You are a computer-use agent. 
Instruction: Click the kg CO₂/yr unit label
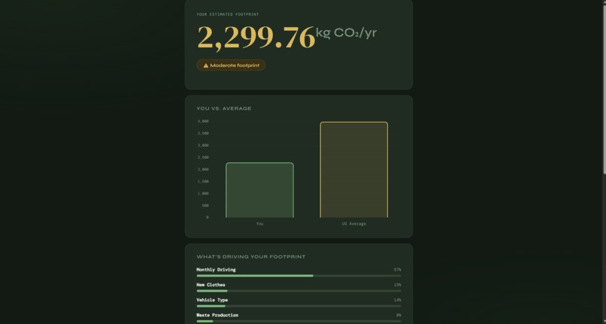tap(347, 33)
